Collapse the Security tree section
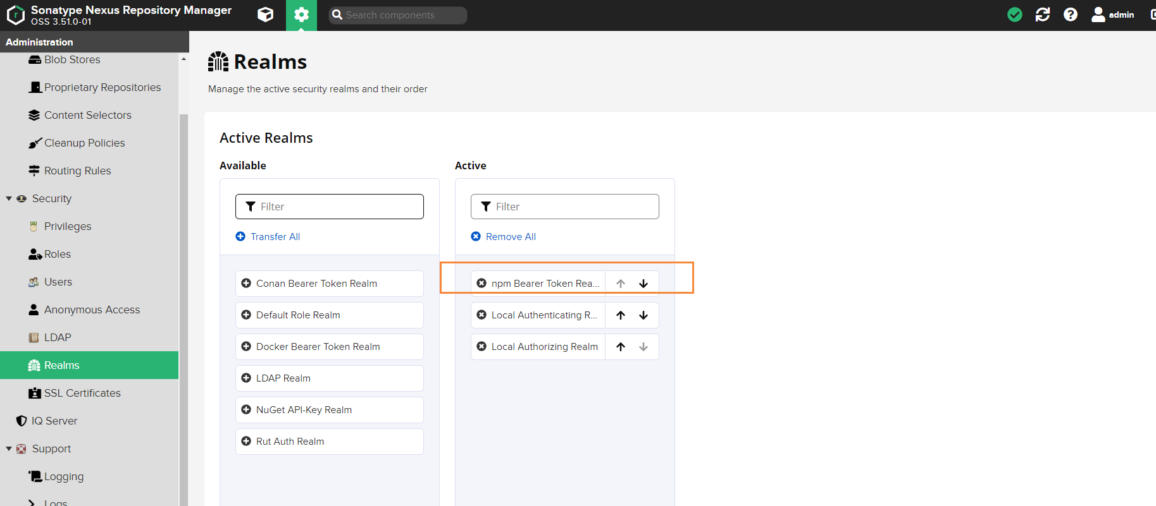The width and height of the screenshot is (1156, 506). [9, 198]
